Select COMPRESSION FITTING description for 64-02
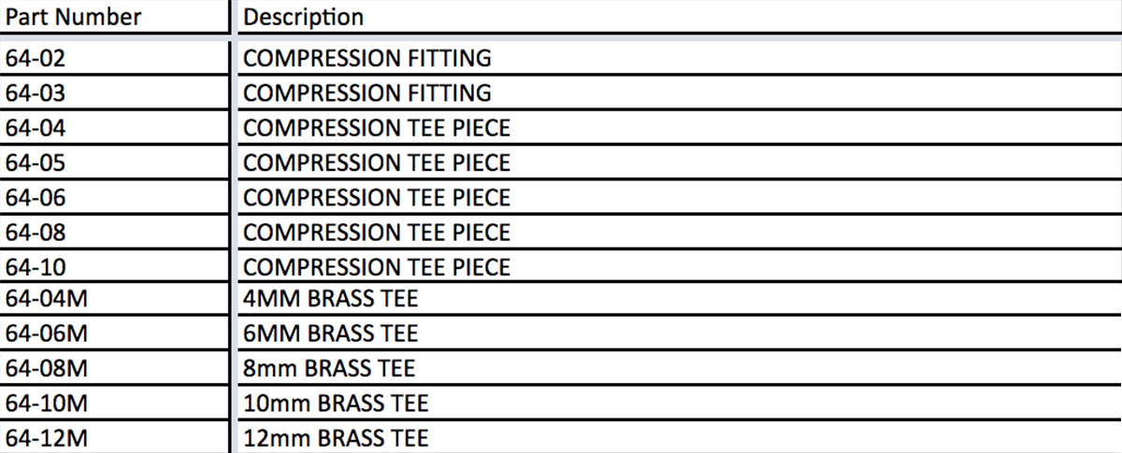 [x=367, y=58]
